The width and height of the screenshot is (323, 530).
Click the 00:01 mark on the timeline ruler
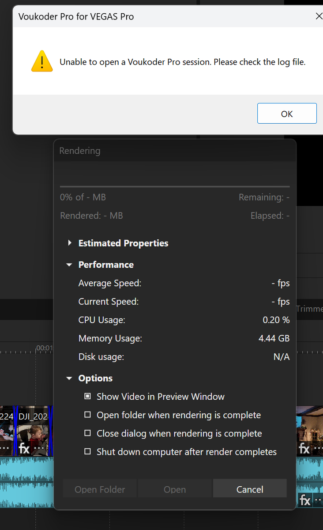(x=44, y=348)
